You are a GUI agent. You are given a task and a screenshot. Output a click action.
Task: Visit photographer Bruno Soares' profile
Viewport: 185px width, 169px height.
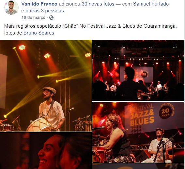[39, 33]
